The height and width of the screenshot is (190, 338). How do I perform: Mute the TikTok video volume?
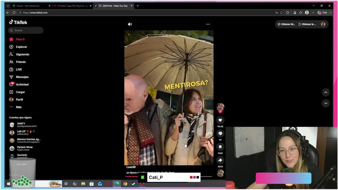pyautogui.click(x=130, y=24)
